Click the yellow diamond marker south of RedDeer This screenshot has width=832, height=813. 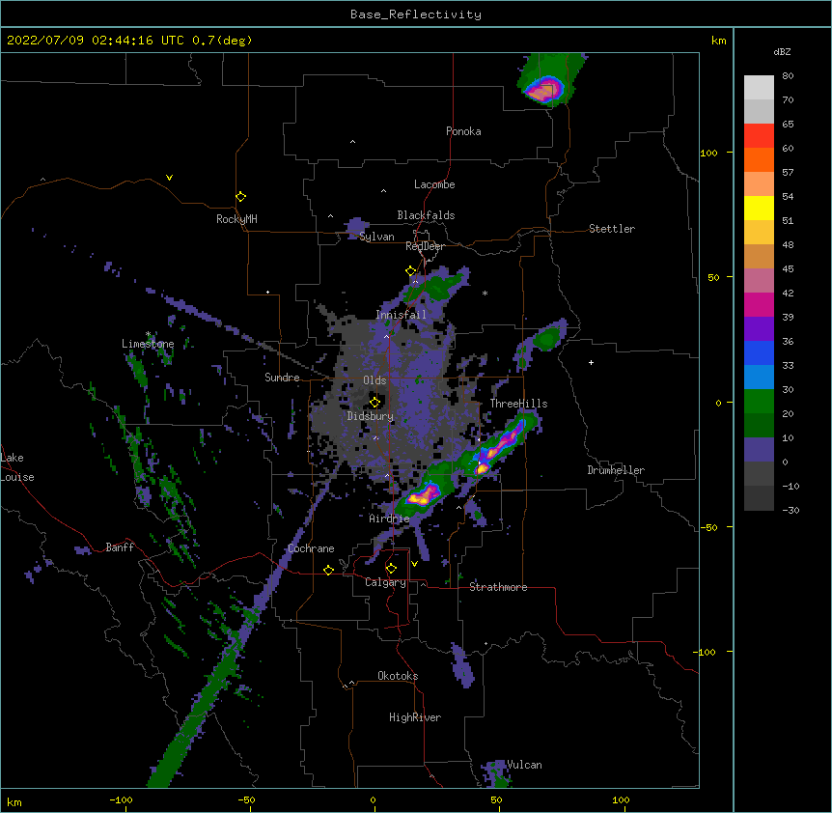[x=411, y=271]
